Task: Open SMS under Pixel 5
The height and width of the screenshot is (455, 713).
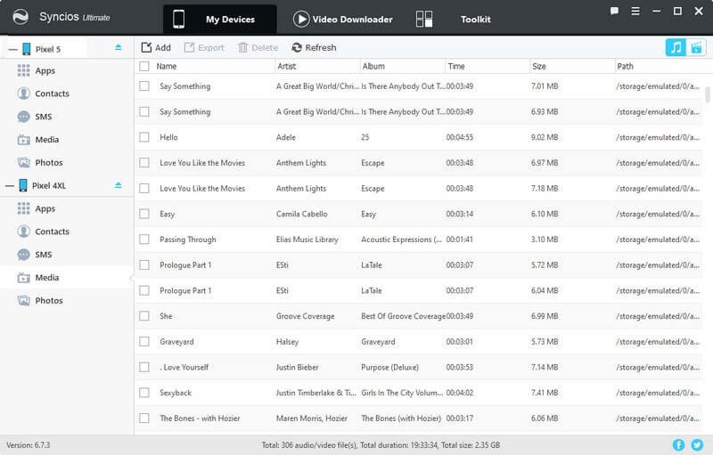Action: tap(44, 117)
